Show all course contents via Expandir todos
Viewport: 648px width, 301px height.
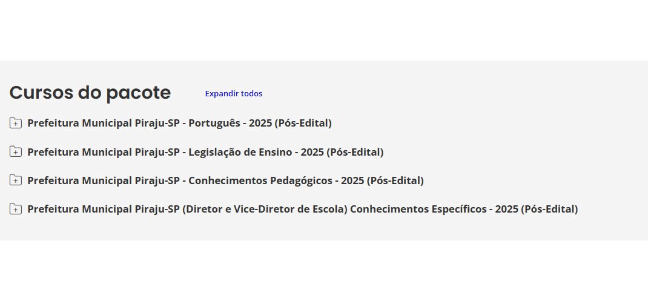pos(233,94)
